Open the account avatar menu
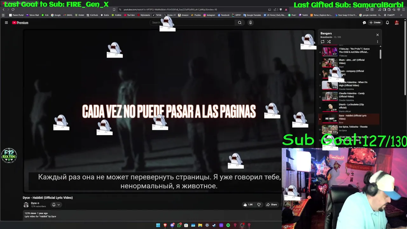This screenshot has width=407, height=229. [397, 23]
